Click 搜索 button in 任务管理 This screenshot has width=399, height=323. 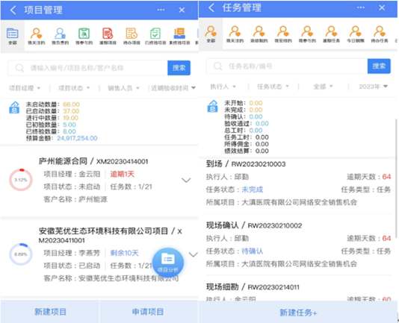(379, 66)
